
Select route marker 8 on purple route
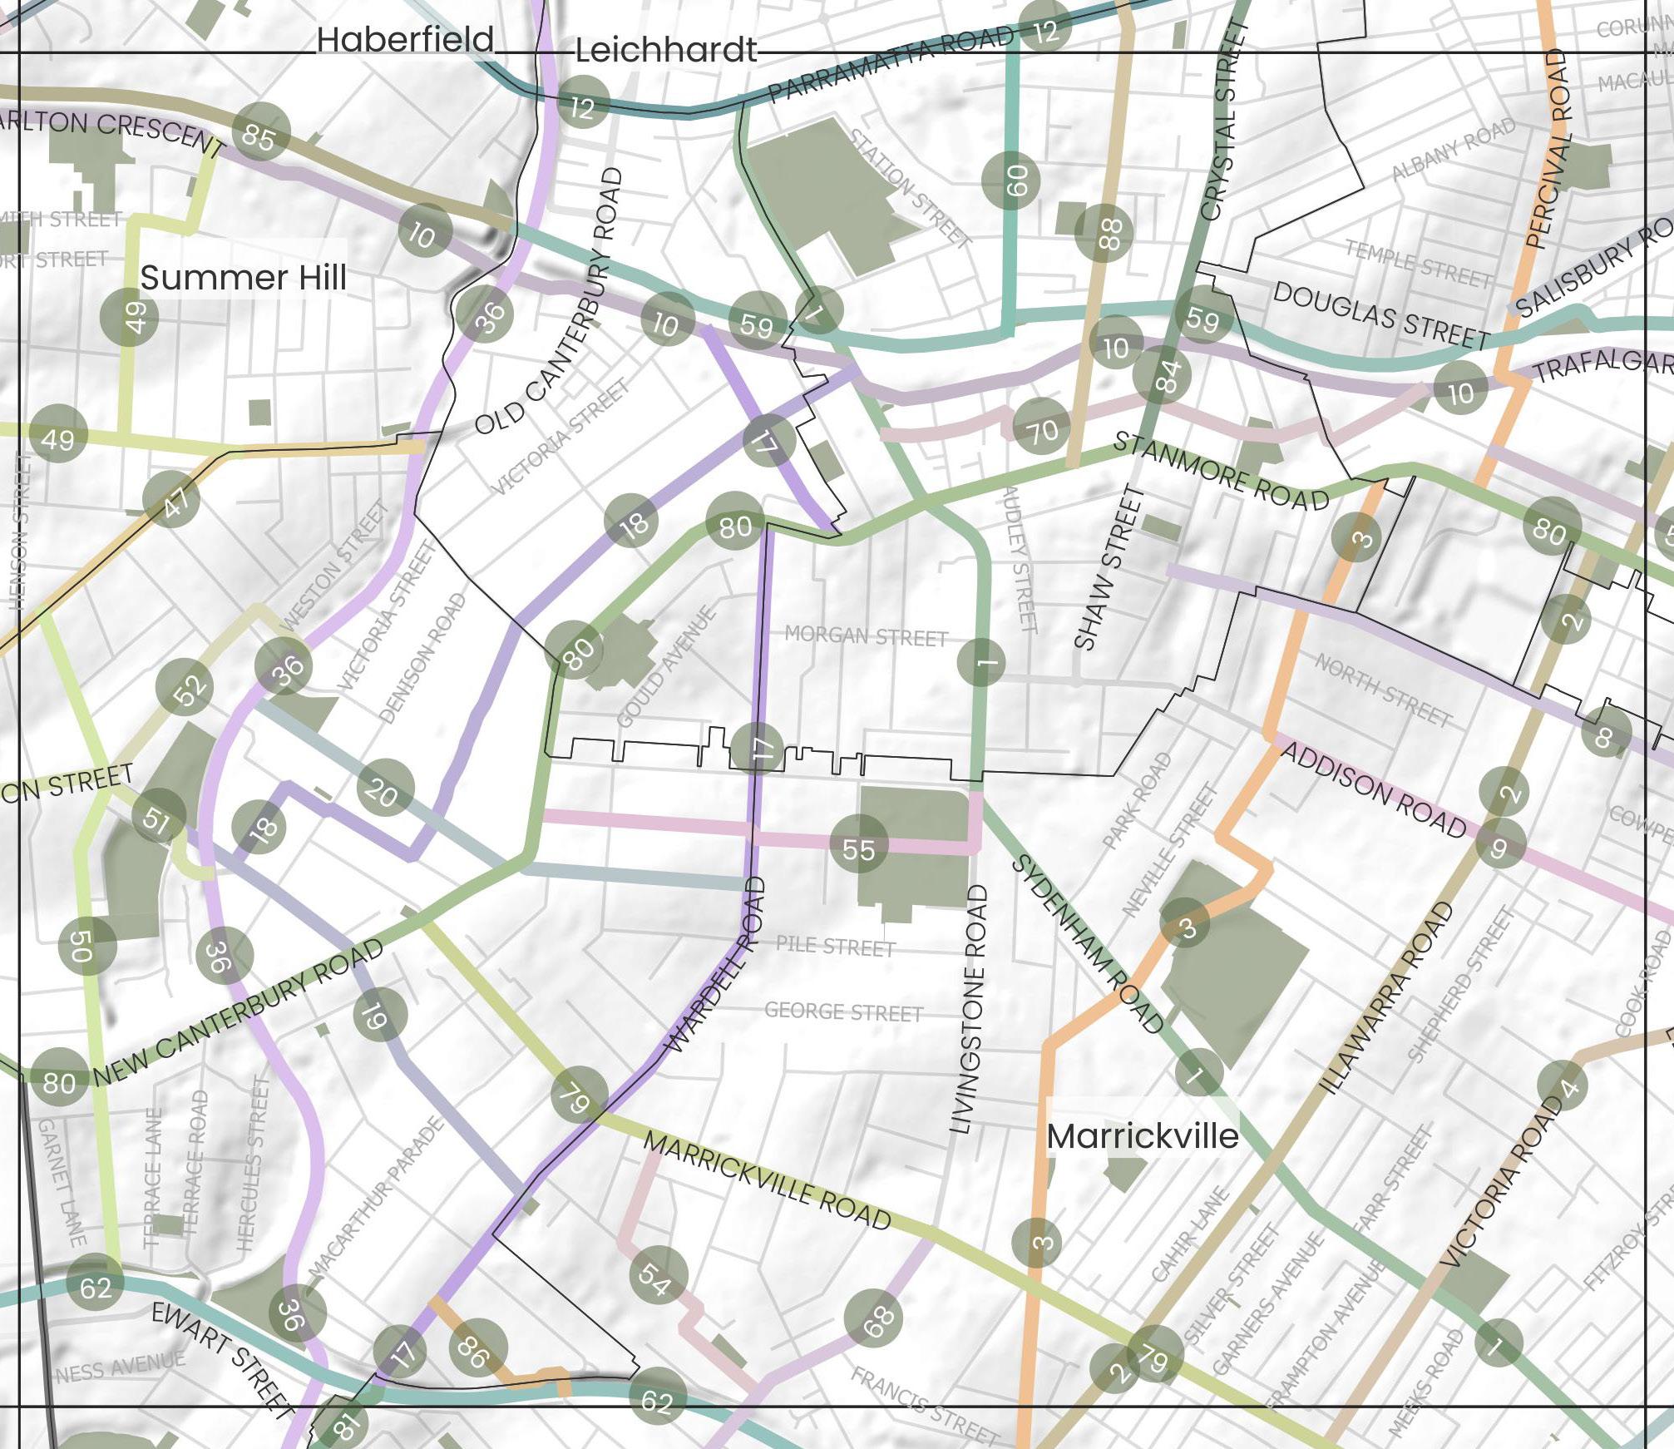click(1605, 732)
